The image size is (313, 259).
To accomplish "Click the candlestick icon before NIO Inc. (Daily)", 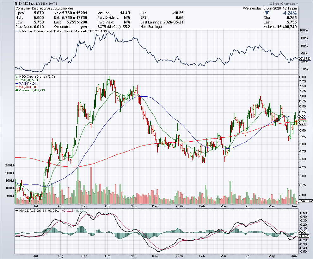I will pyautogui.click(x=17, y=76).
